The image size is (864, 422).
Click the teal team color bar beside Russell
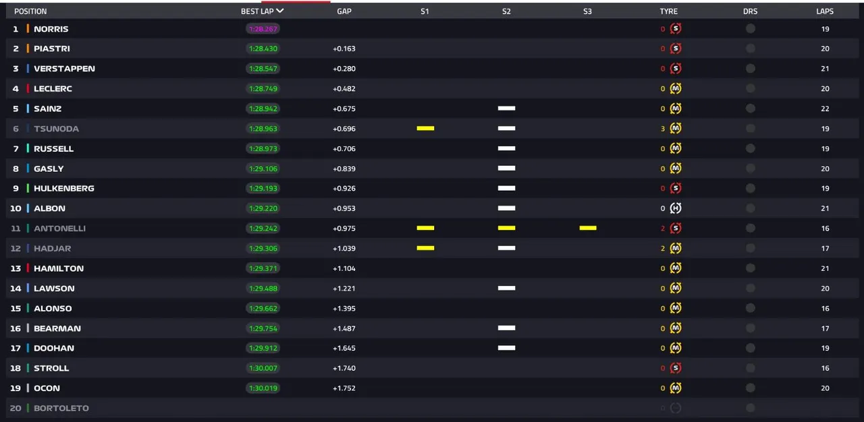pos(28,148)
